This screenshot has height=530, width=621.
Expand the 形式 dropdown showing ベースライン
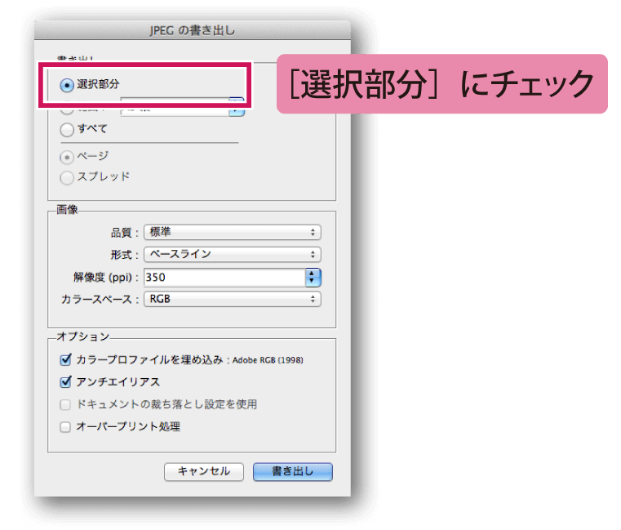232,255
